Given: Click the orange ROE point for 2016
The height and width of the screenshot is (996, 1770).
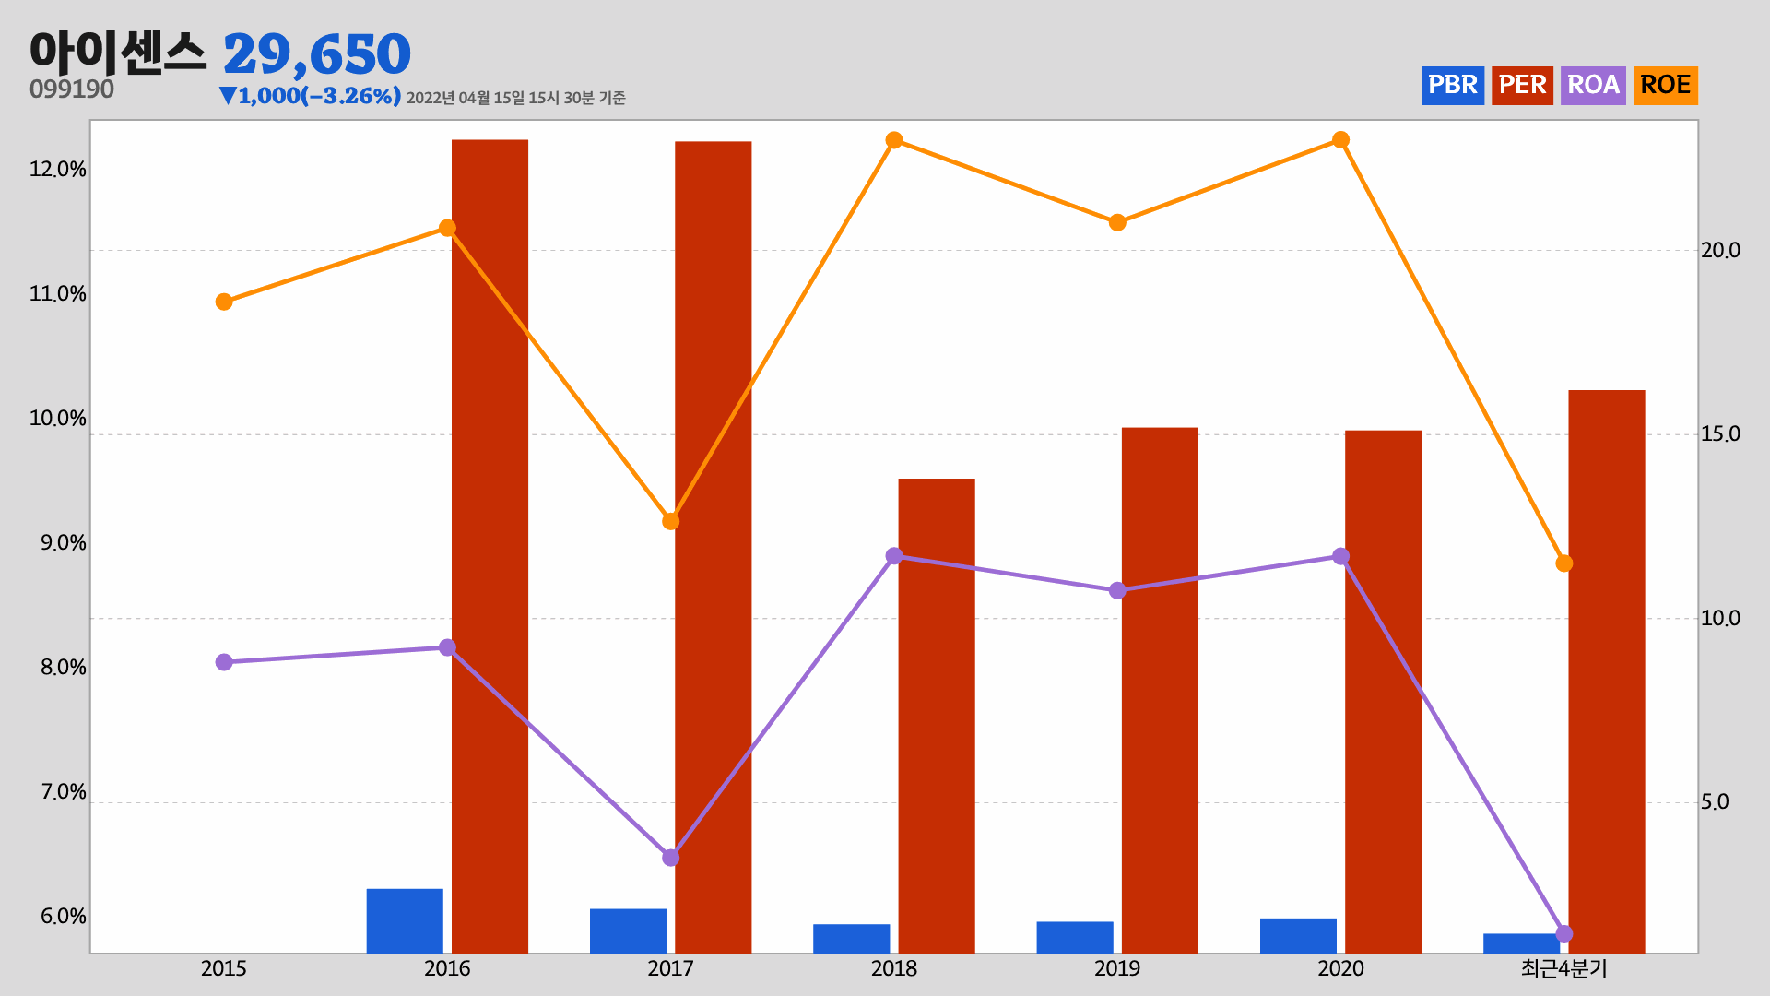Looking at the screenshot, I should point(447,228).
